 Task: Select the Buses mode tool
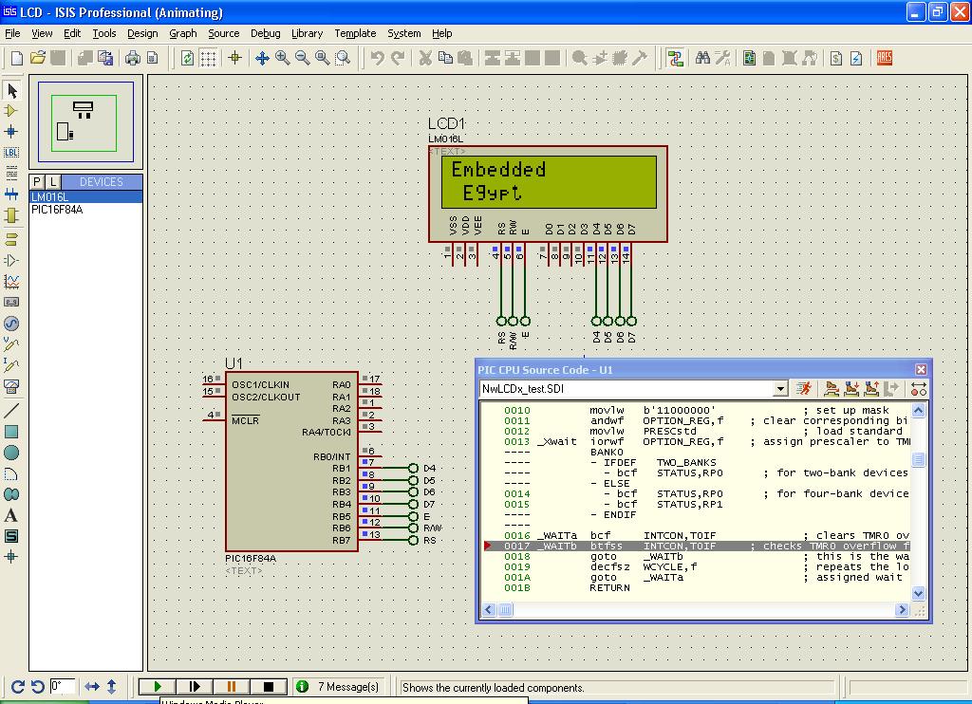point(11,194)
